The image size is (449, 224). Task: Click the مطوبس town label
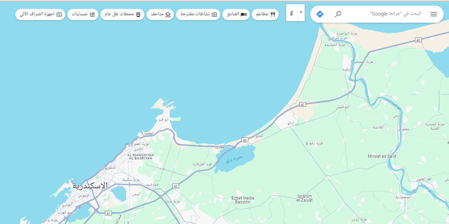coord(403,129)
